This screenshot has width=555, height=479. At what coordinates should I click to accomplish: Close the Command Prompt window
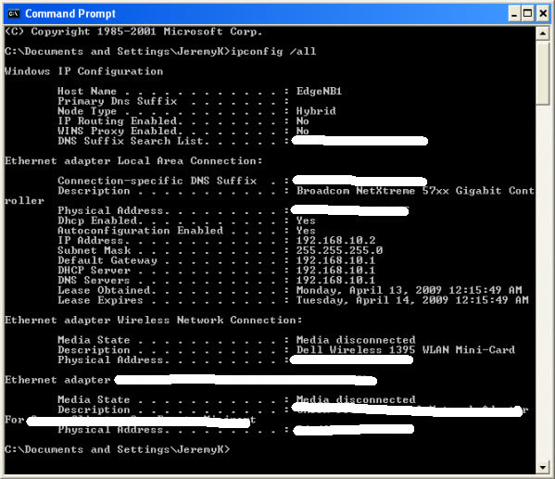coord(543,14)
